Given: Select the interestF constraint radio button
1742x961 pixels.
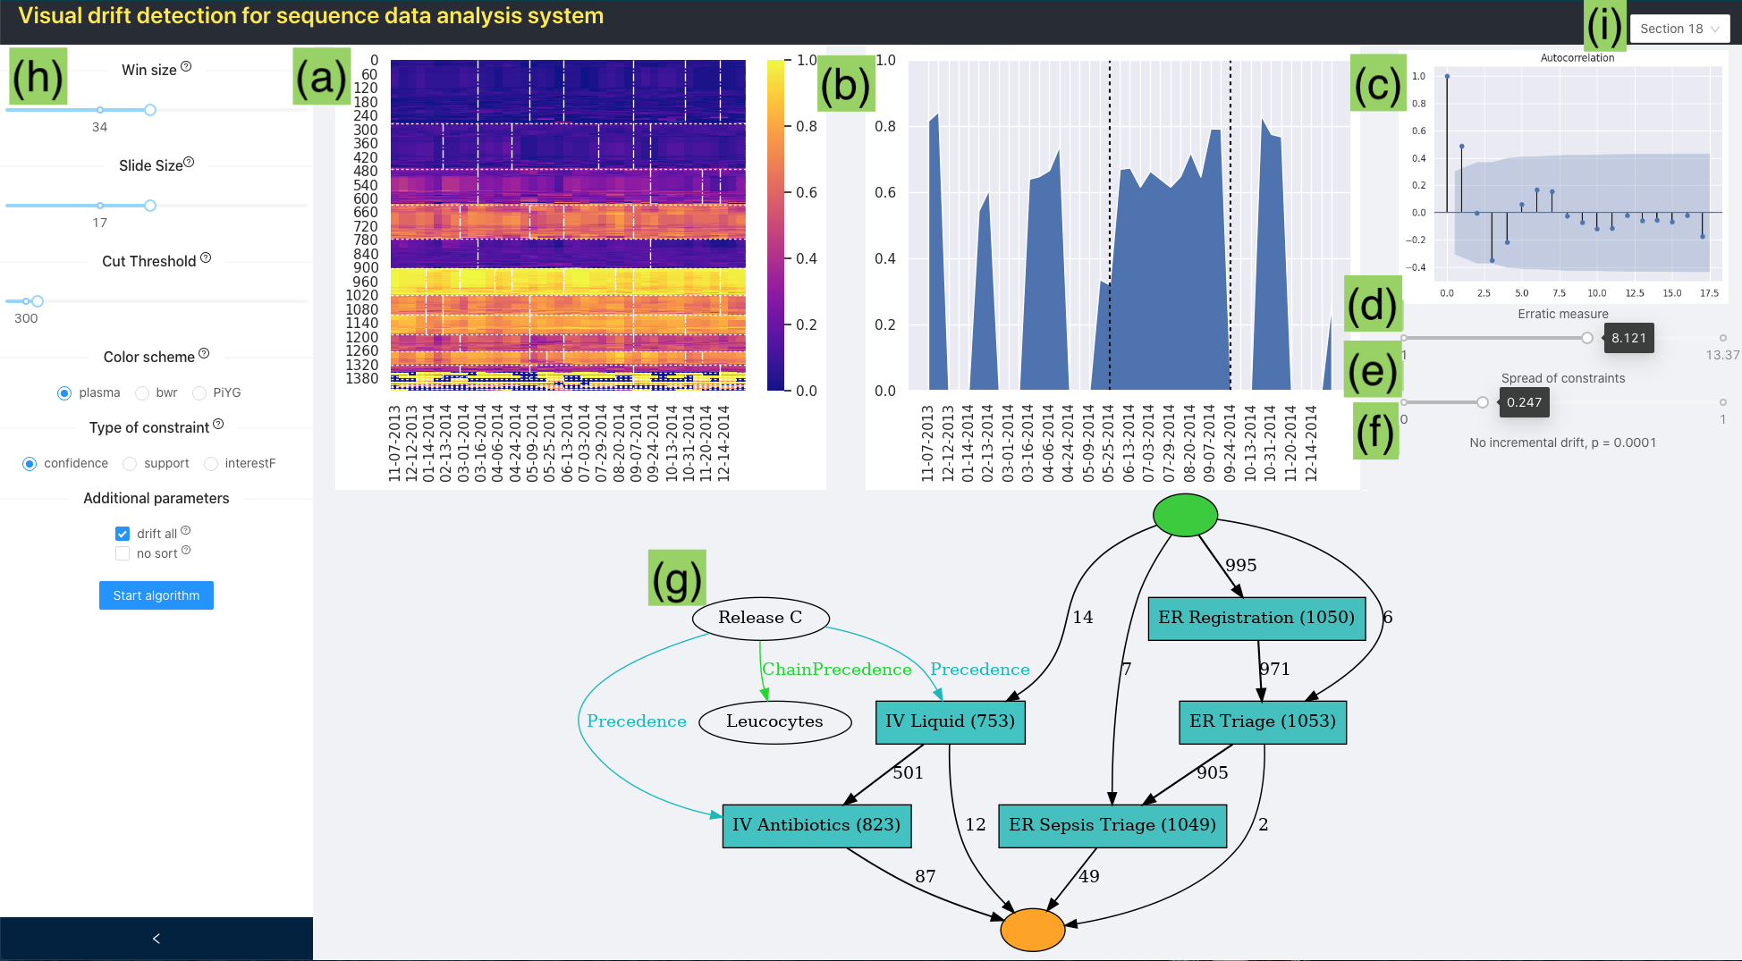Looking at the screenshot, I should coord(211,463).
